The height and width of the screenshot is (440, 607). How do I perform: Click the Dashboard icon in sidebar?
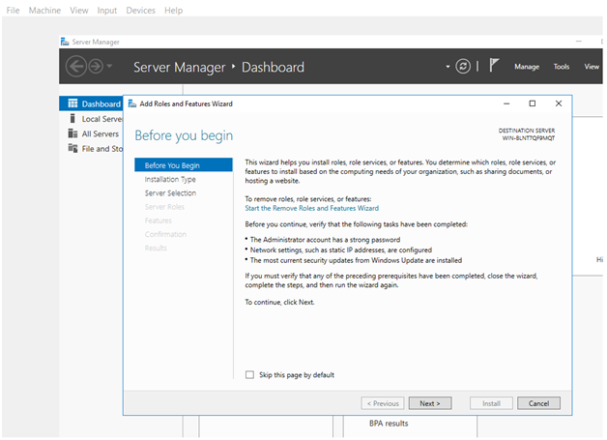72,103
